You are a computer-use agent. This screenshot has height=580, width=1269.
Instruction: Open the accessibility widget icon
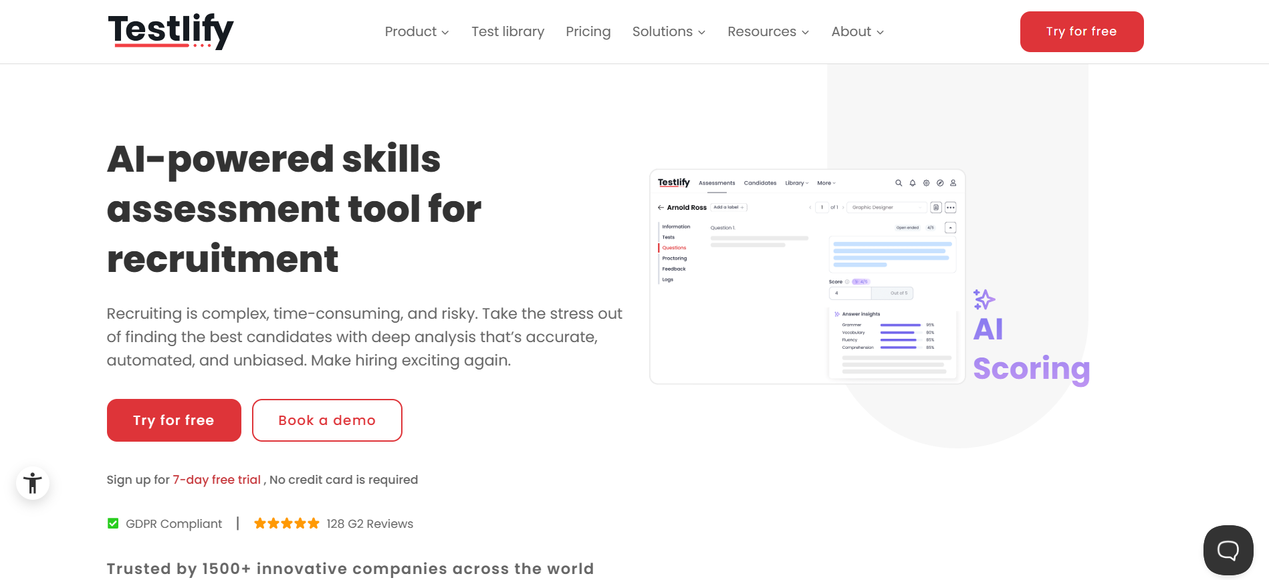[33, 483]
